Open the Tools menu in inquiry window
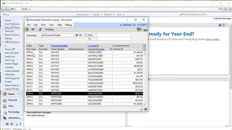The height and width of the screenshot is (130, 232). pyautogui.click(x=43, y=25)
